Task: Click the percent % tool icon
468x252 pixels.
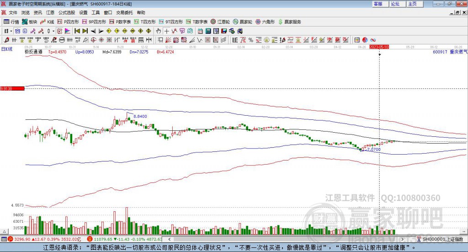Action: point(251,40)
